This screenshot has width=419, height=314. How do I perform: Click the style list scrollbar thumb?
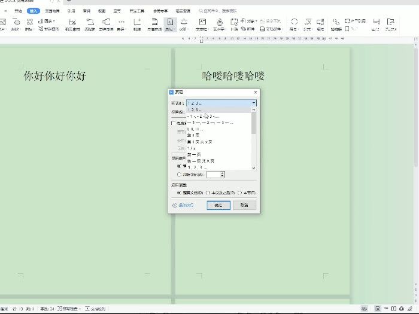coord(254,123)
